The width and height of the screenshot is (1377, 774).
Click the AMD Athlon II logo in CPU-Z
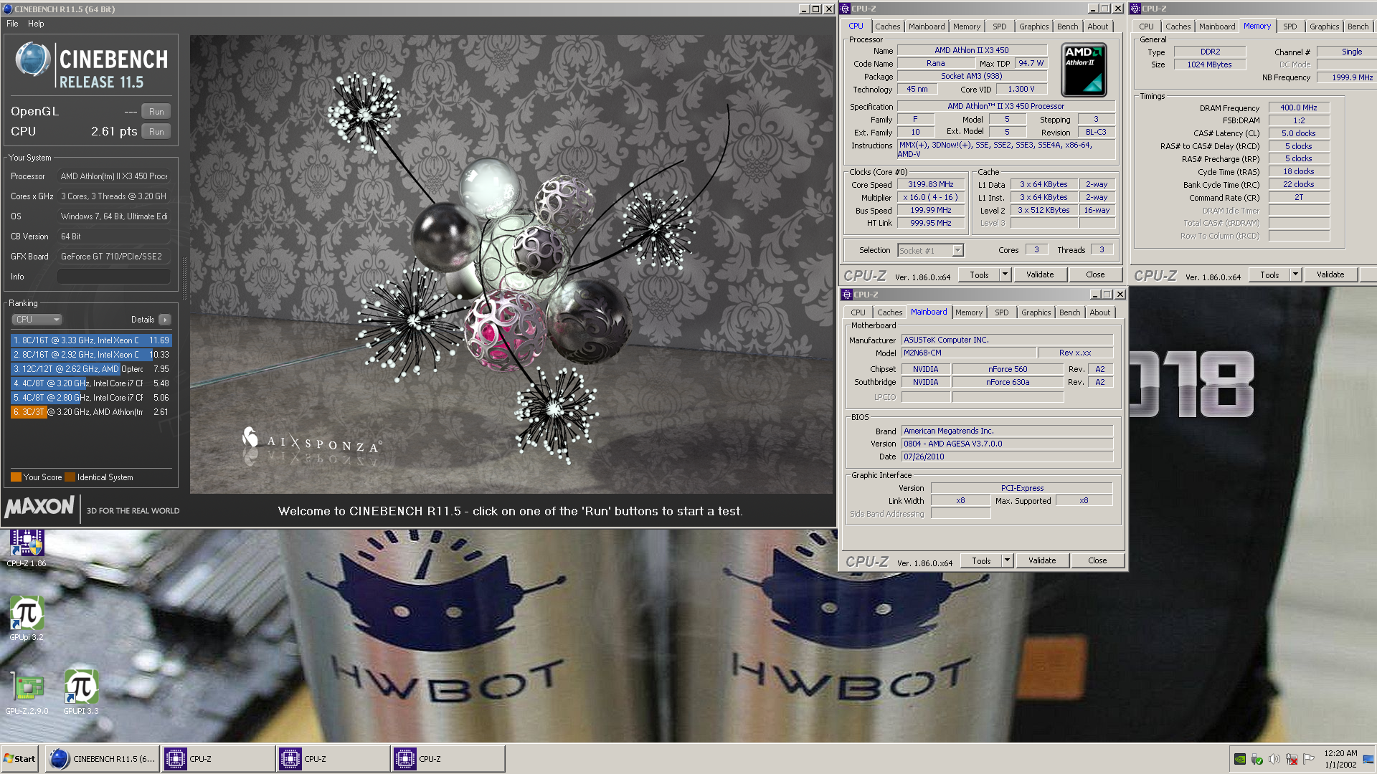1084,70
